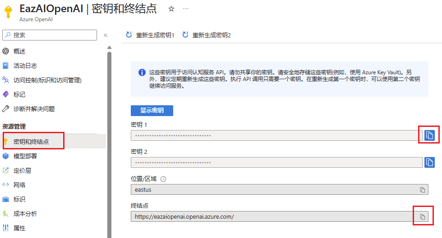Click the OpenAI logo icon beside 概述
442x238 pixels.
[5, 51]
